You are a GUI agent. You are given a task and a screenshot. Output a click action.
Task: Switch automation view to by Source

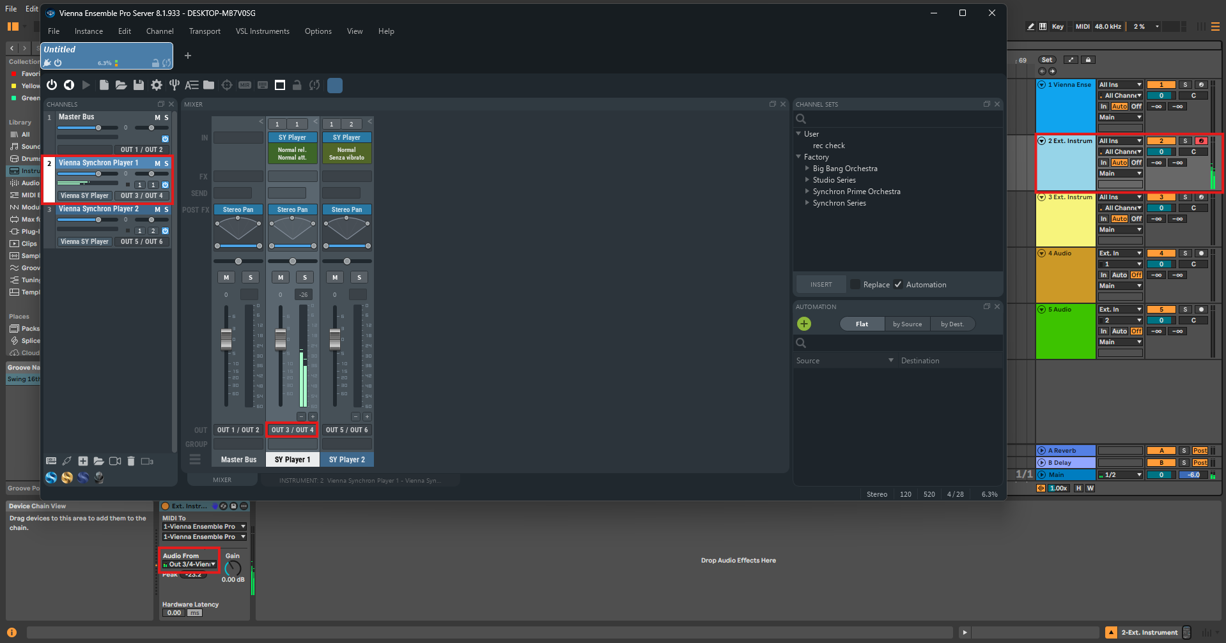(908, 324)
